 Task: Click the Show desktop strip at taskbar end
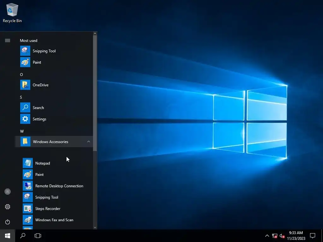(x=322, y=236)
